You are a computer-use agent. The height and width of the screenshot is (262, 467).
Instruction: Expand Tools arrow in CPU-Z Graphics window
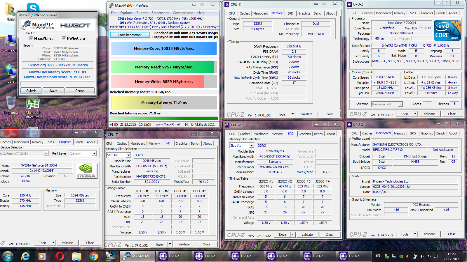click(53, 243)
